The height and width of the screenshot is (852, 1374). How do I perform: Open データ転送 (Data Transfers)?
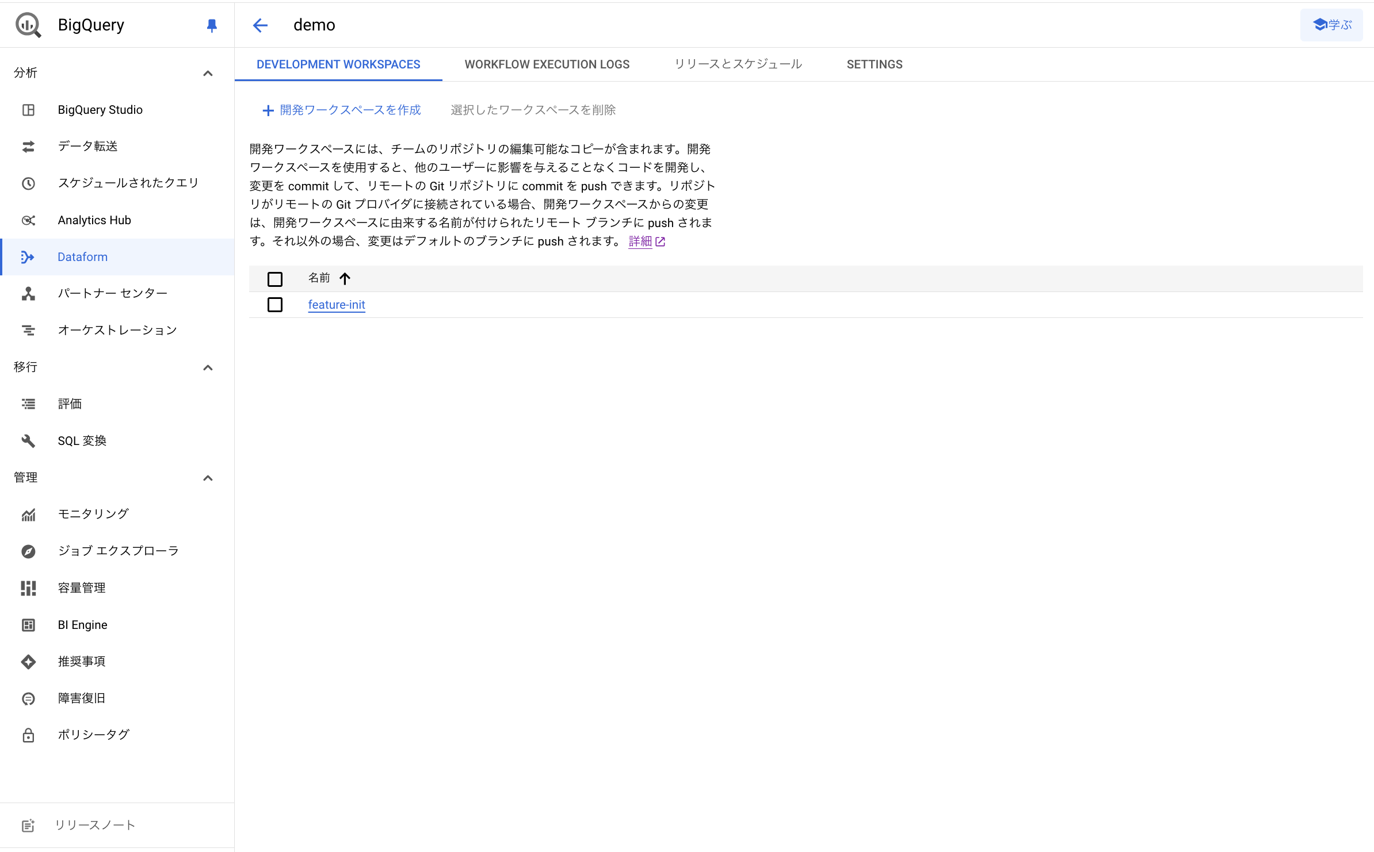[x=87, y=146]
